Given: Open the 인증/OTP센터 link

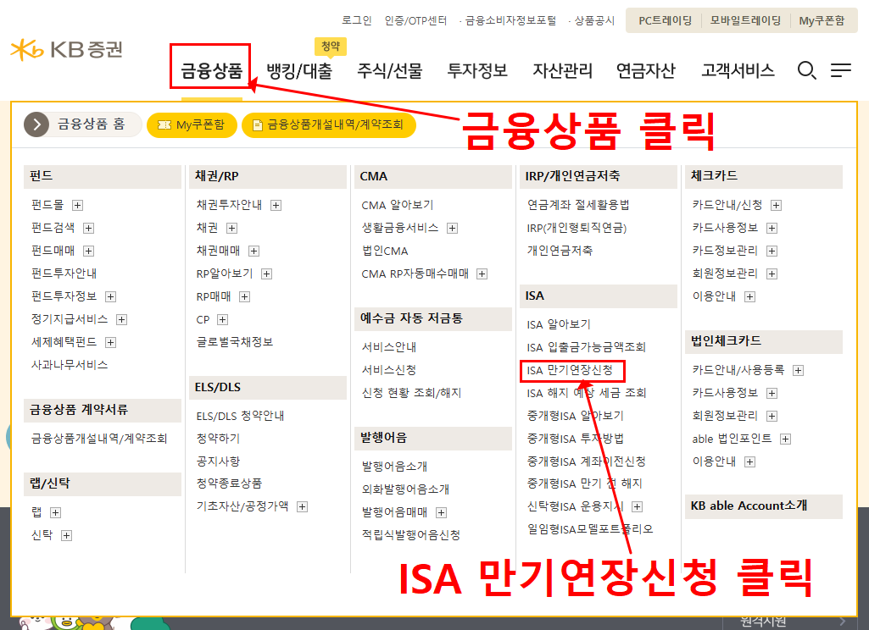Looking at the screenshot, I should 415,20.
